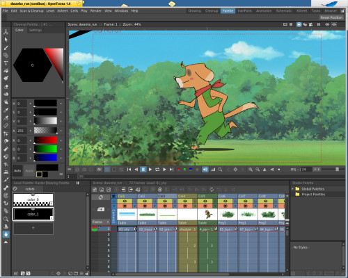Screen dimensions: 348x278
Task: Open the Xsheet menu
Action: (63, 11)
